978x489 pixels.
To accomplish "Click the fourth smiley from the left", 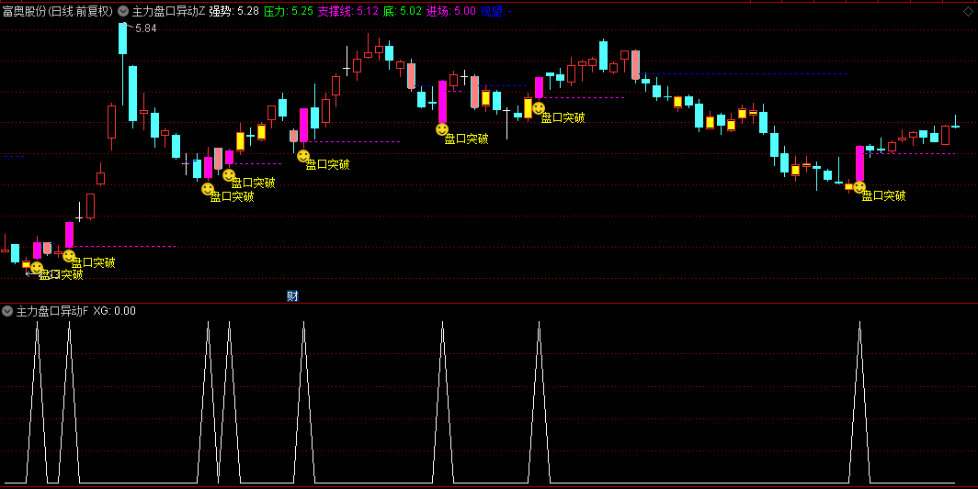I will 229,175.
